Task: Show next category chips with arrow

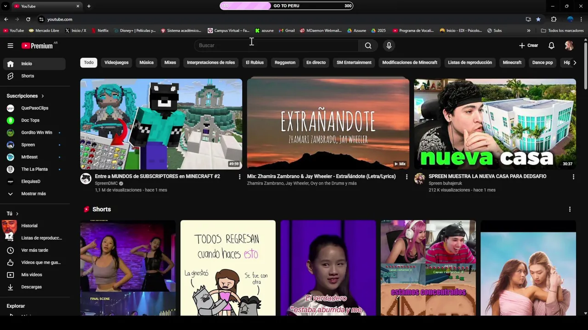Action: (574, 63)
